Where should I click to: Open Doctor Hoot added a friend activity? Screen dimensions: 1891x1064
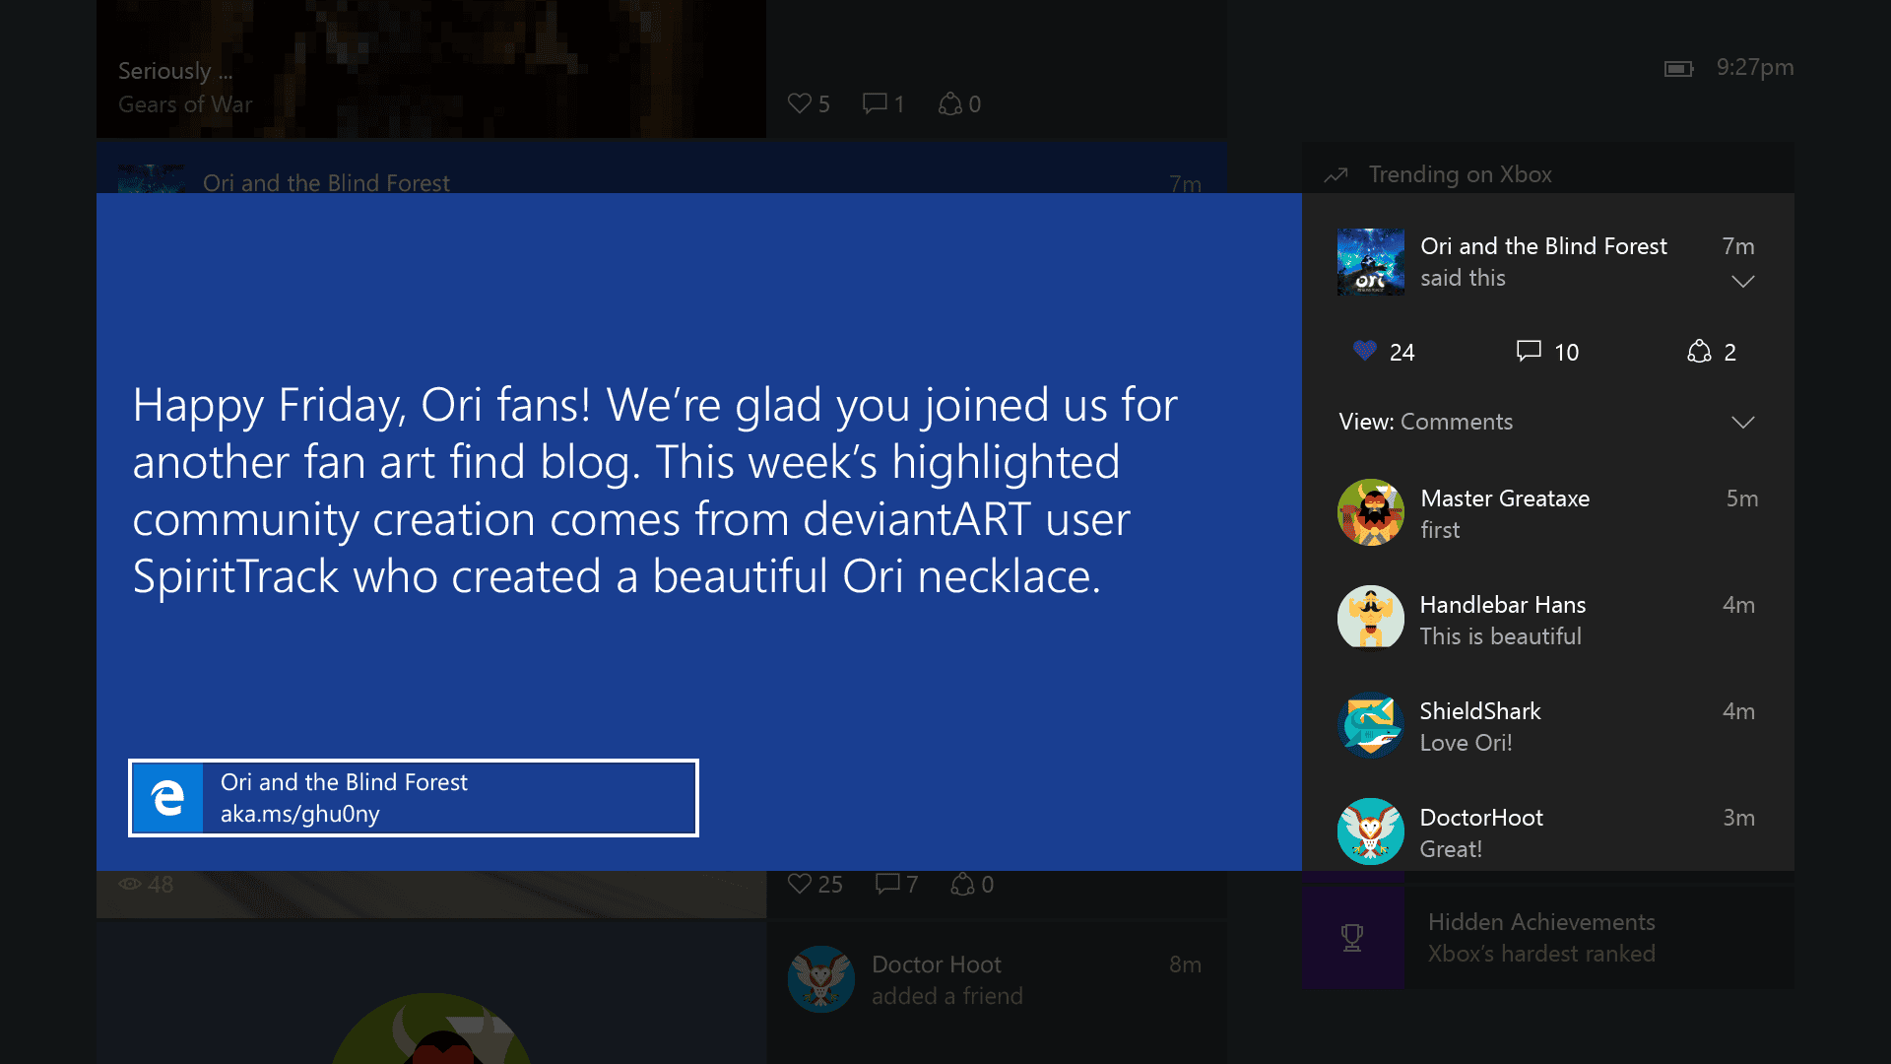click(996, 980)
